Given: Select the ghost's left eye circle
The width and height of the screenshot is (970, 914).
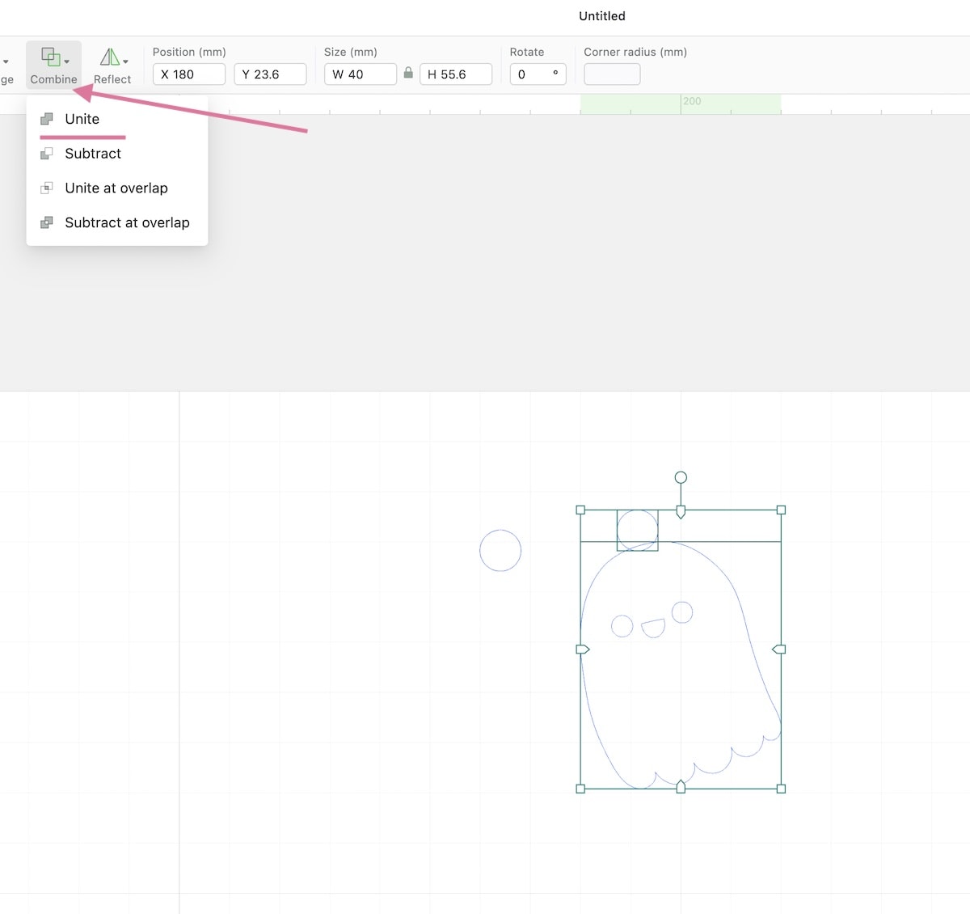Looking at the screenshot, I should 622,626.
